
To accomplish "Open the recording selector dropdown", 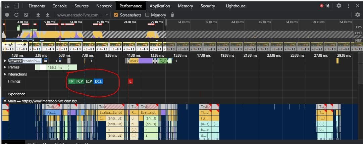I will click(x=107, y=15).
